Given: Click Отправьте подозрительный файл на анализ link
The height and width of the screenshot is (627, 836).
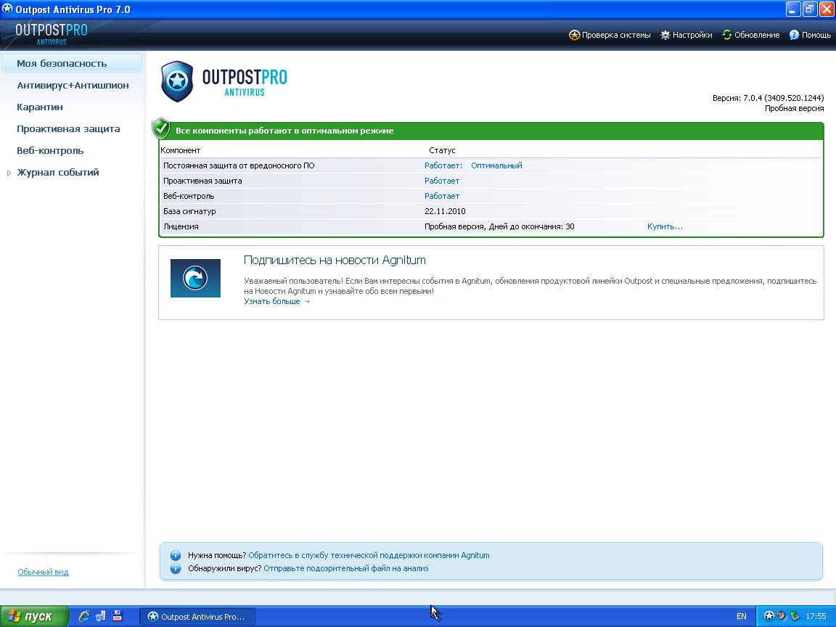Looking at the screenshot, I should (x=346, y=568).
